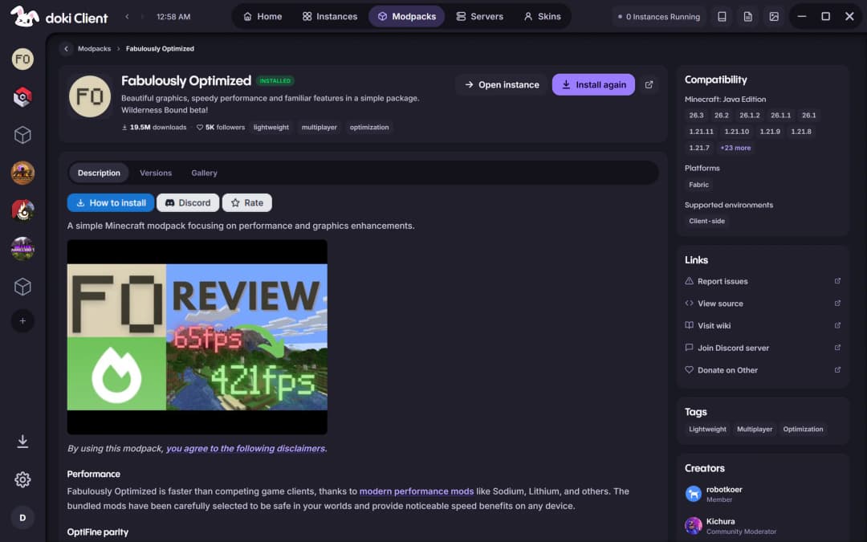Open the tablet icon in title bar

(x=722, y=17)
